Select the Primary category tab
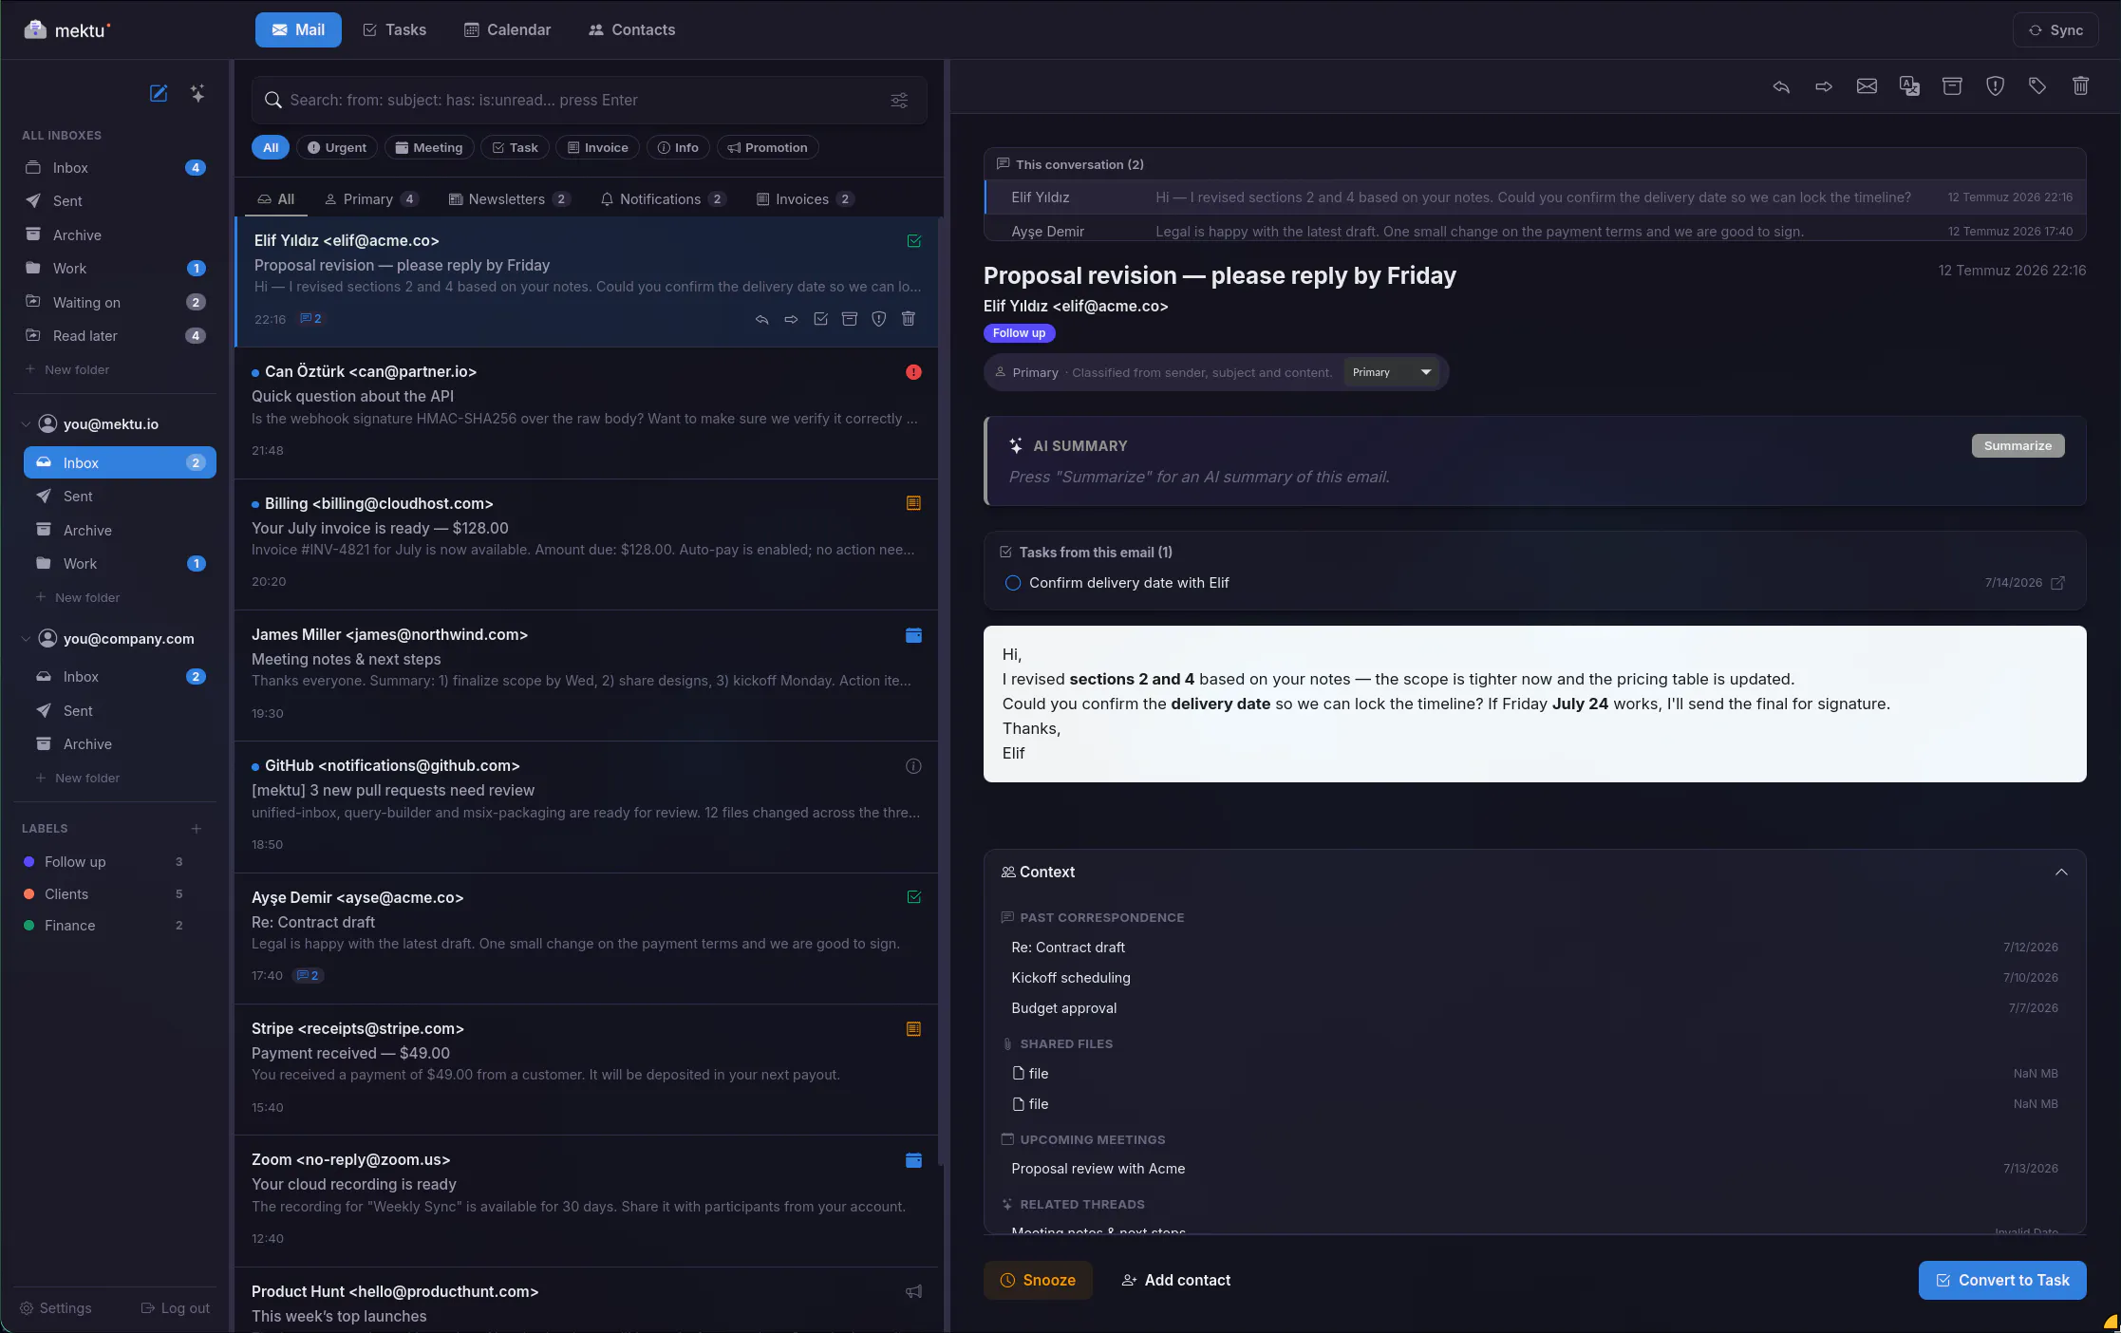 [x=371, y=199]
